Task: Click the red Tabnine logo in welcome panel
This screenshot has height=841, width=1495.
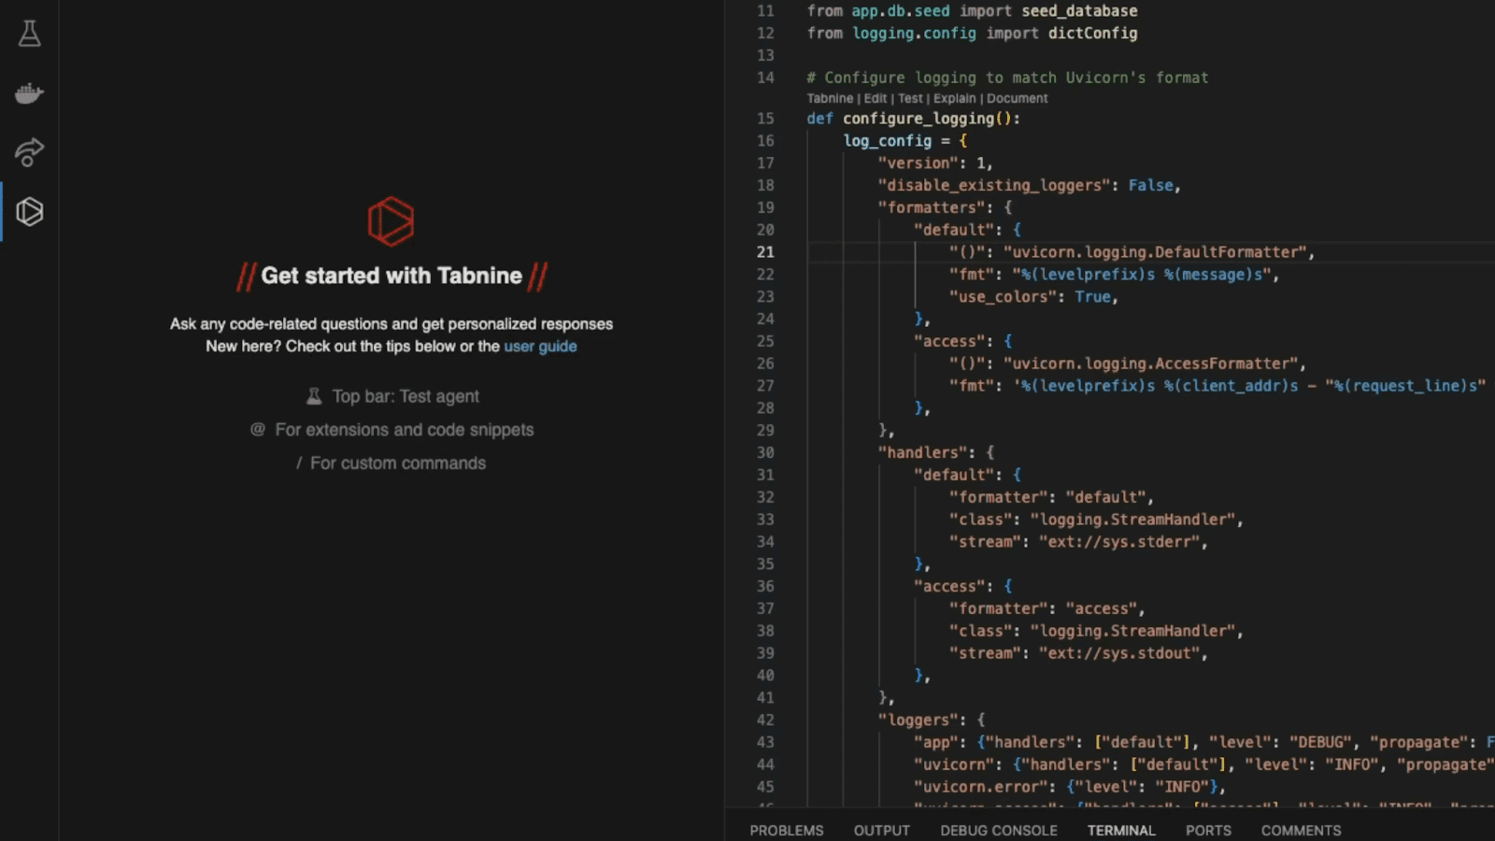Action: 391,221
